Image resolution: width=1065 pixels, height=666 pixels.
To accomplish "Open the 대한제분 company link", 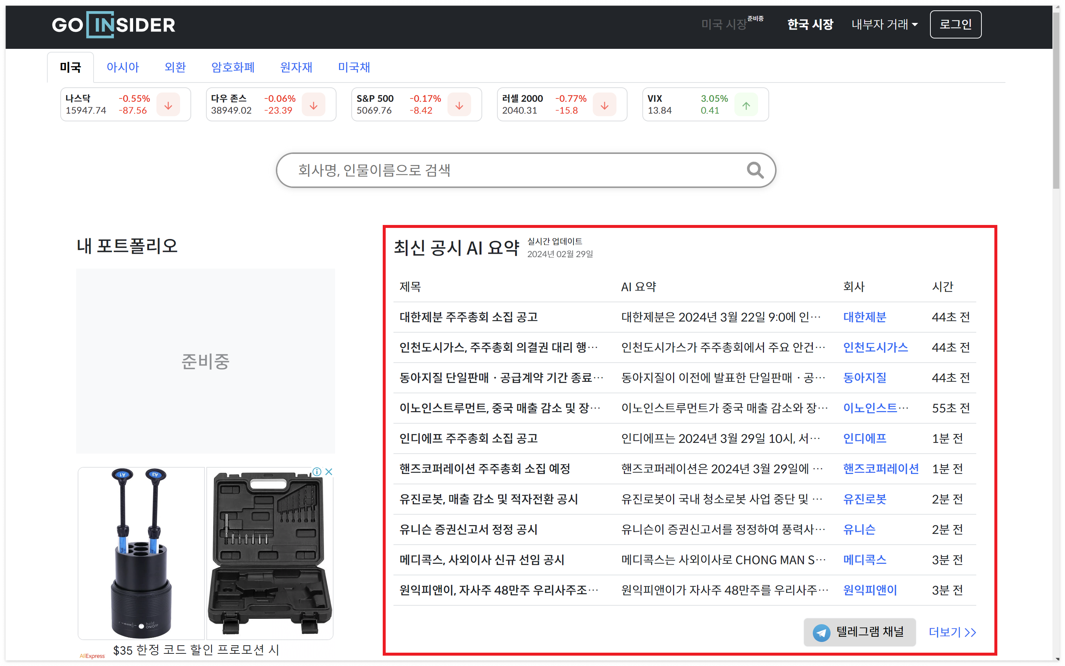I will 865,317.
